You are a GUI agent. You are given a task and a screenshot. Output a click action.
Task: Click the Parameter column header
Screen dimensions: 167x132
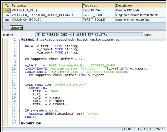pyautogui.click(x=47, y=6)
